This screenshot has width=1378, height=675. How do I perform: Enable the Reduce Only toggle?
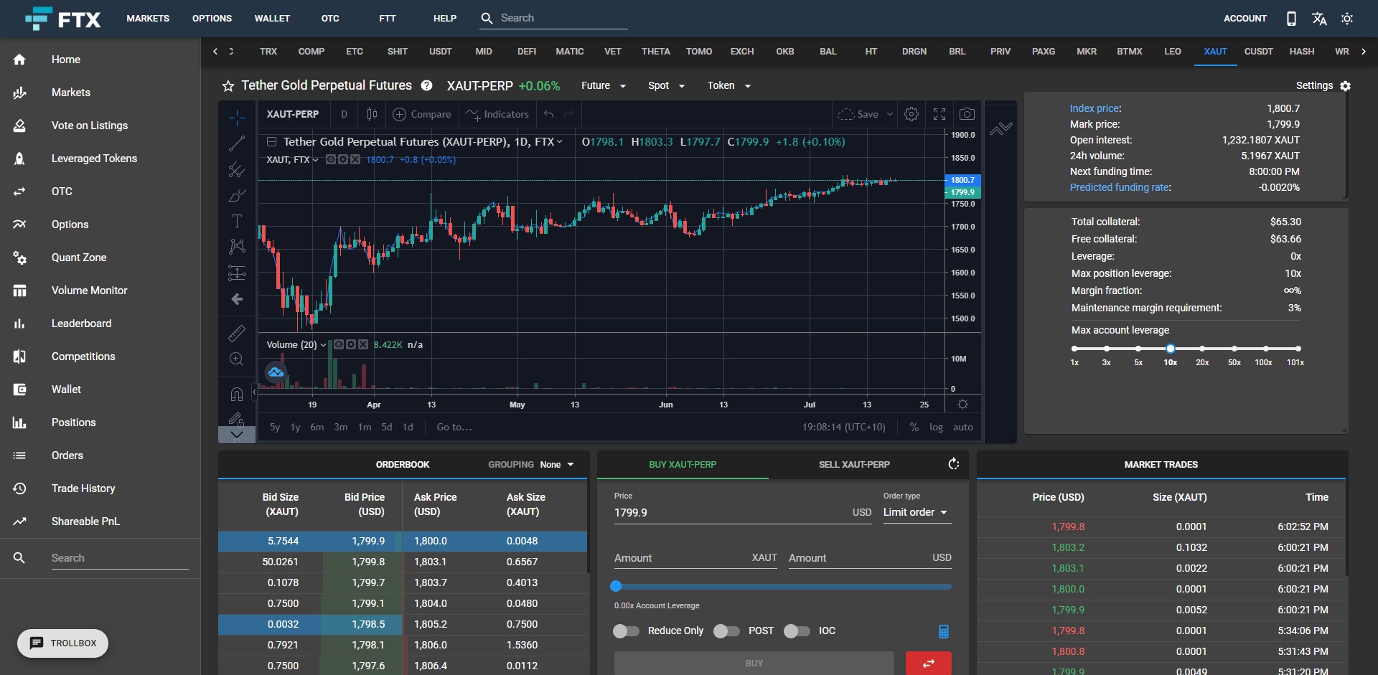626,631
